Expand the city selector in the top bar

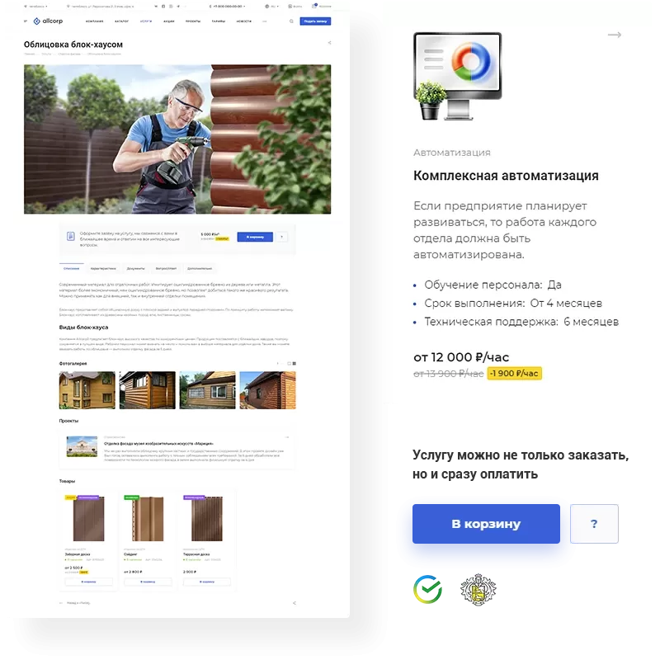point(35,7)
